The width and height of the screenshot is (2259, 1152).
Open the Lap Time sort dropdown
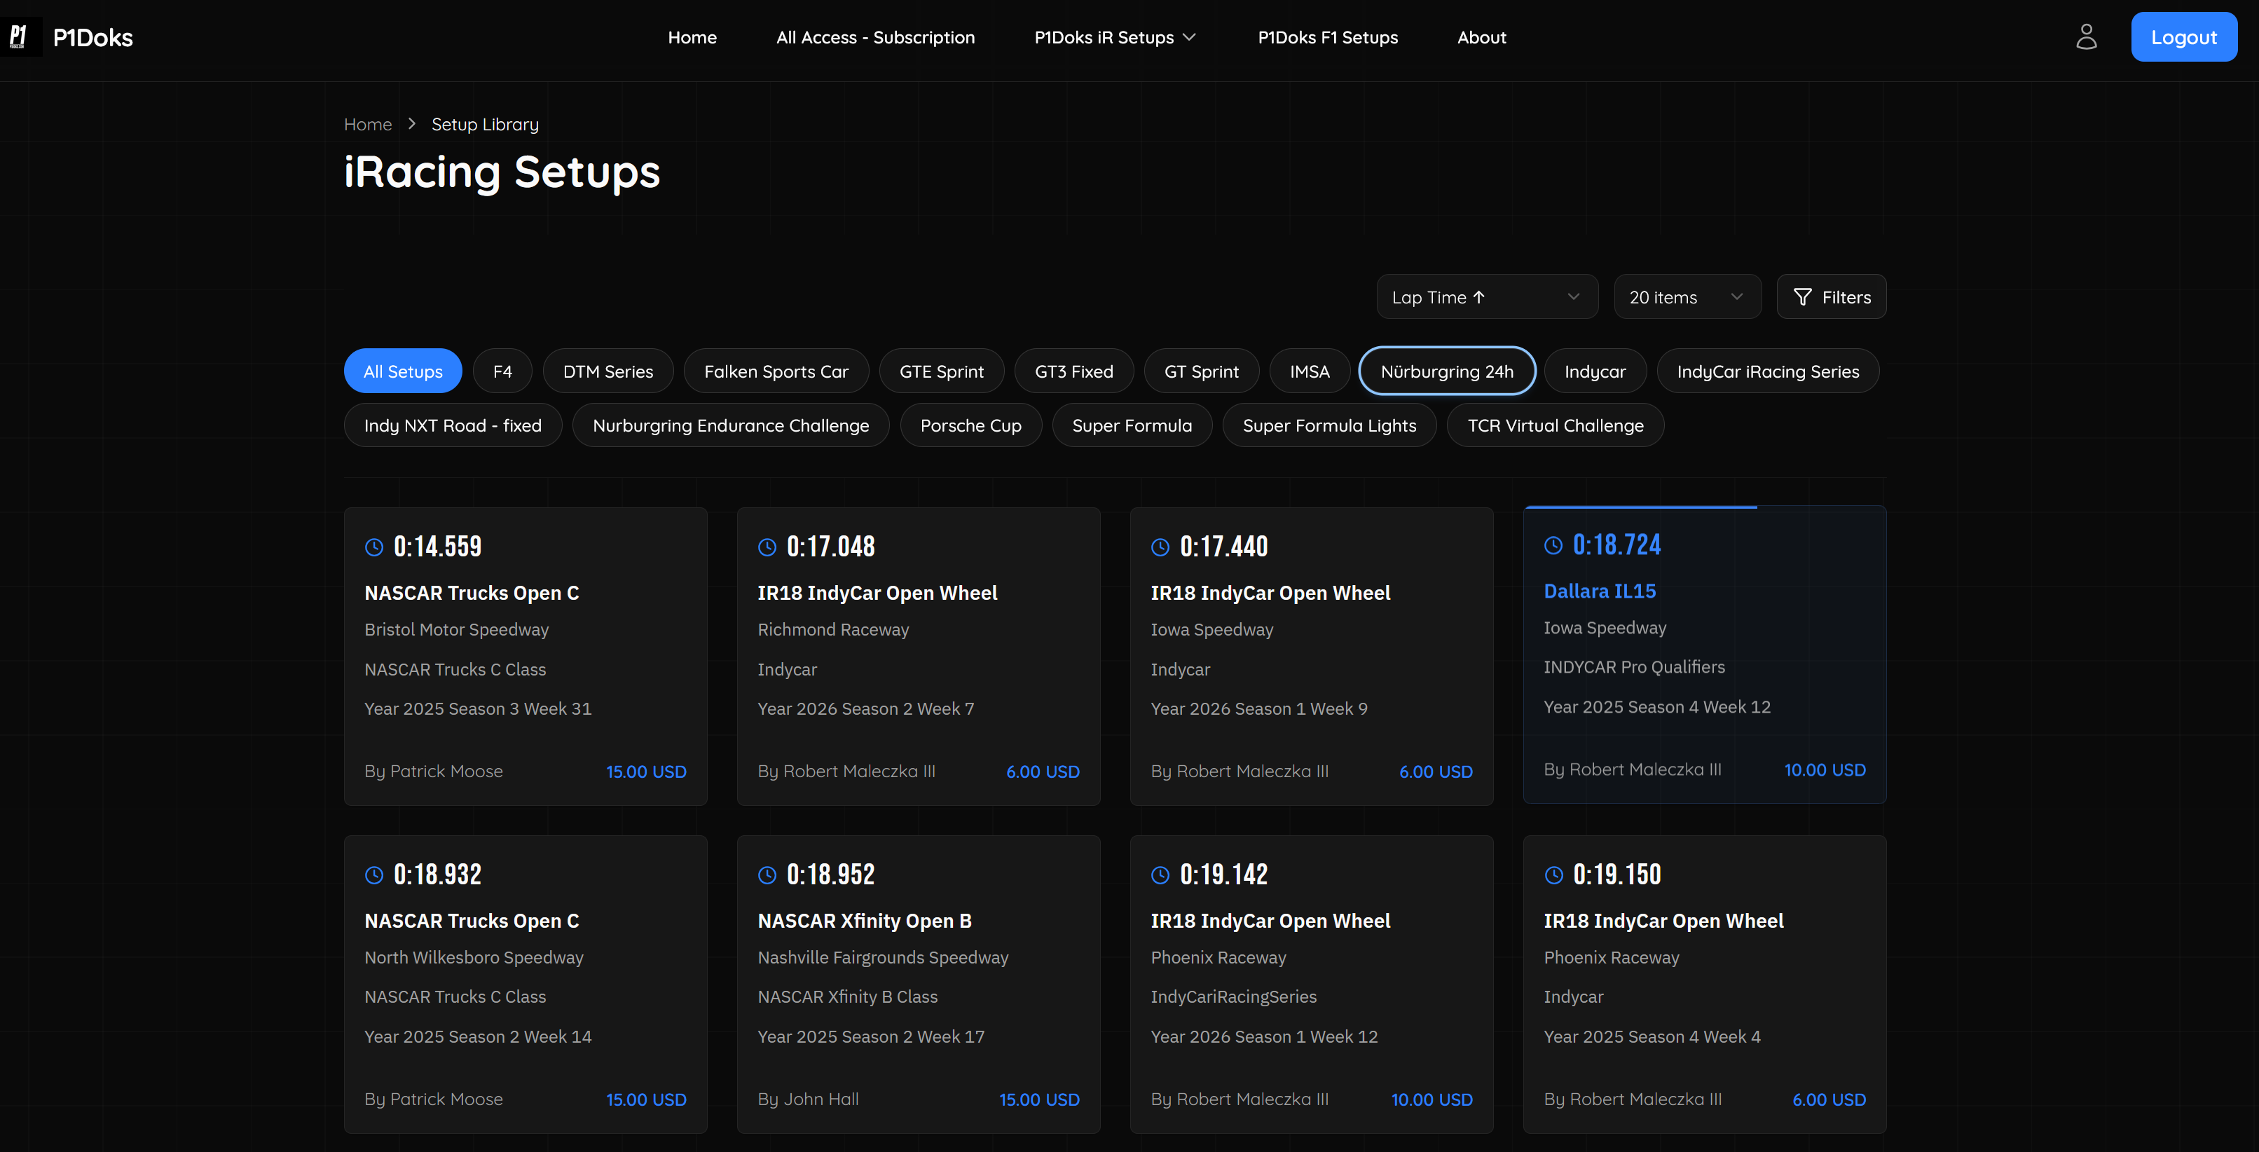coord(1486,297)
